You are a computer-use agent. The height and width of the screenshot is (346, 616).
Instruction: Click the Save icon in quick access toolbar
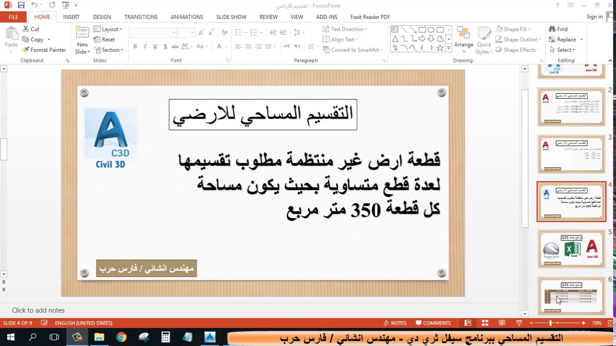21,5
